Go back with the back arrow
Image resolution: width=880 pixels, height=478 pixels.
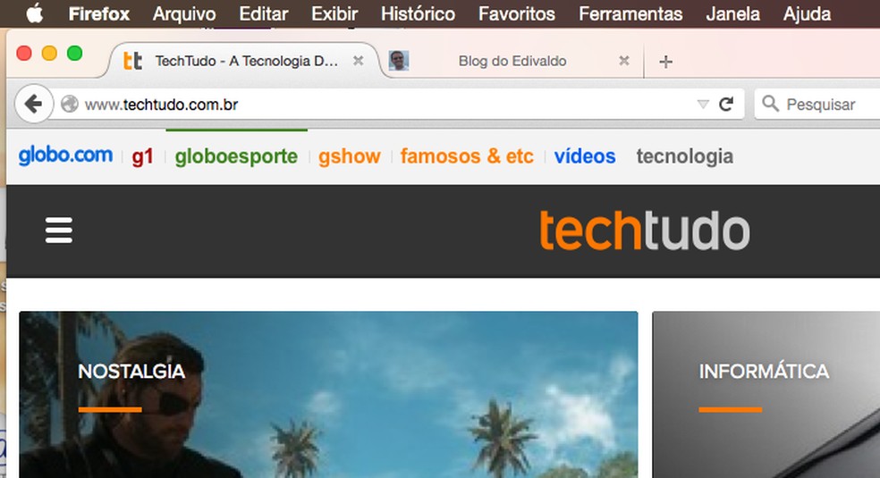[34, 104]
